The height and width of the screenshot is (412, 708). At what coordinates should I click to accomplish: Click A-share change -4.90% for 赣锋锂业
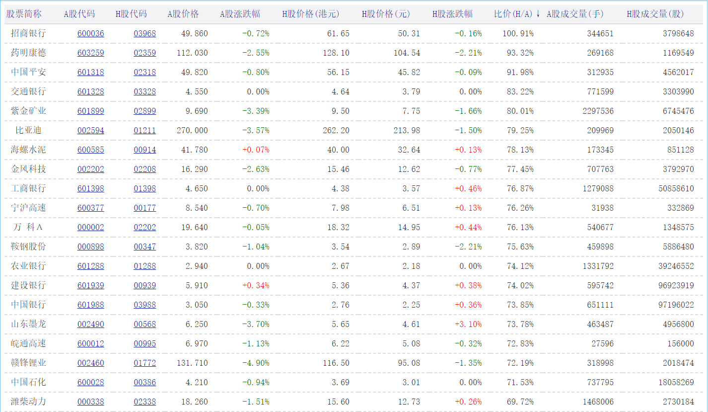pos(256,363)
